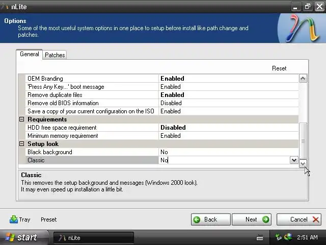Click the 2:51 AM taskbar clock
The image size is (326, 245).
pyautogui.click(x=307, y=237)
